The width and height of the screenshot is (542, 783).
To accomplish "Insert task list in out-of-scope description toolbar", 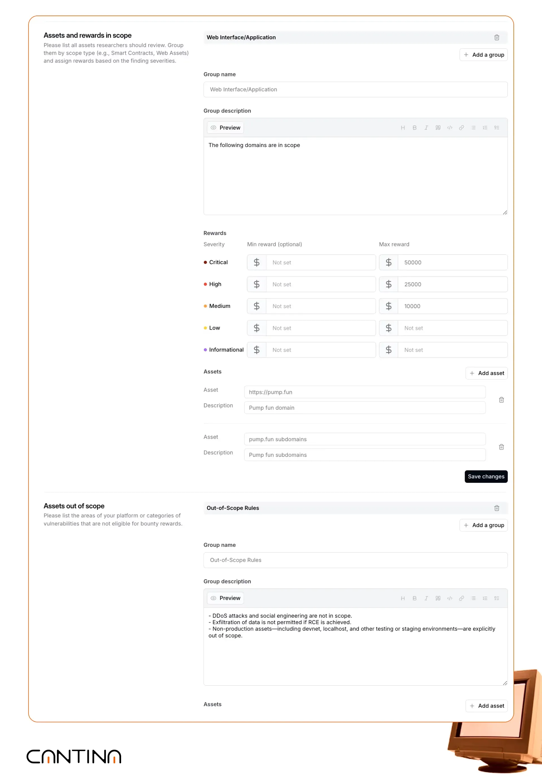I will click(x=497, y=598).
